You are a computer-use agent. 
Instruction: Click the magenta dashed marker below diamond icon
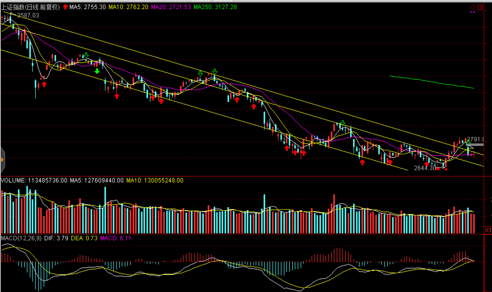tap(473, 13)
